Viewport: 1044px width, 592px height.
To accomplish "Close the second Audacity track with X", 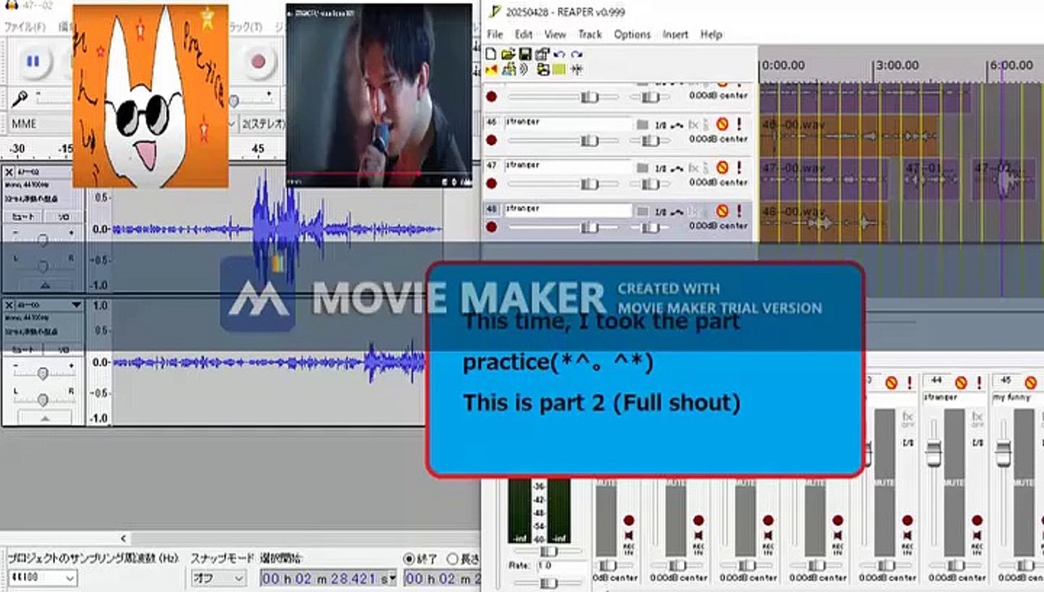I will pyautogui.click(x=8, y=305).
